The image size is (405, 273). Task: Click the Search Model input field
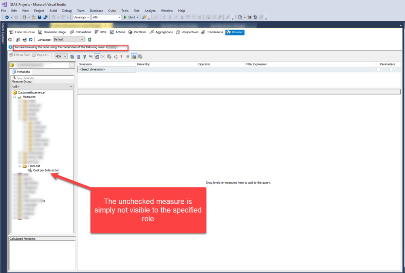click(42, 78)
